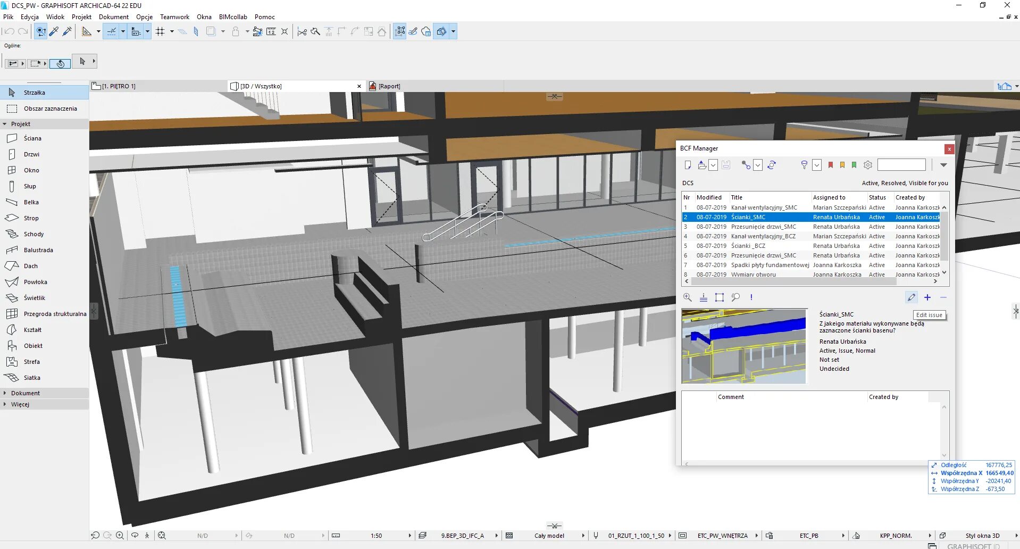The height and width of the screenshot is (549, 1020).
Task: Select the Schody stair tool
Action: point(44,234)
